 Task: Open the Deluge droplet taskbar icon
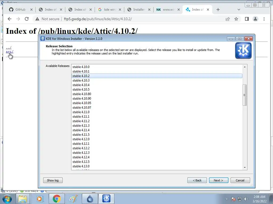90,199
